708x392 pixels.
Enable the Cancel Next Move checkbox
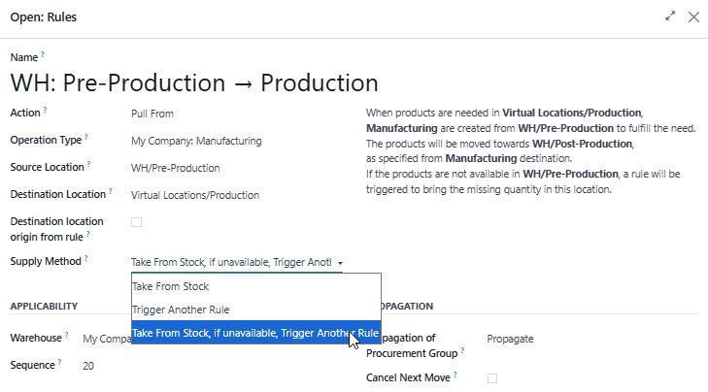pos(492,378)
